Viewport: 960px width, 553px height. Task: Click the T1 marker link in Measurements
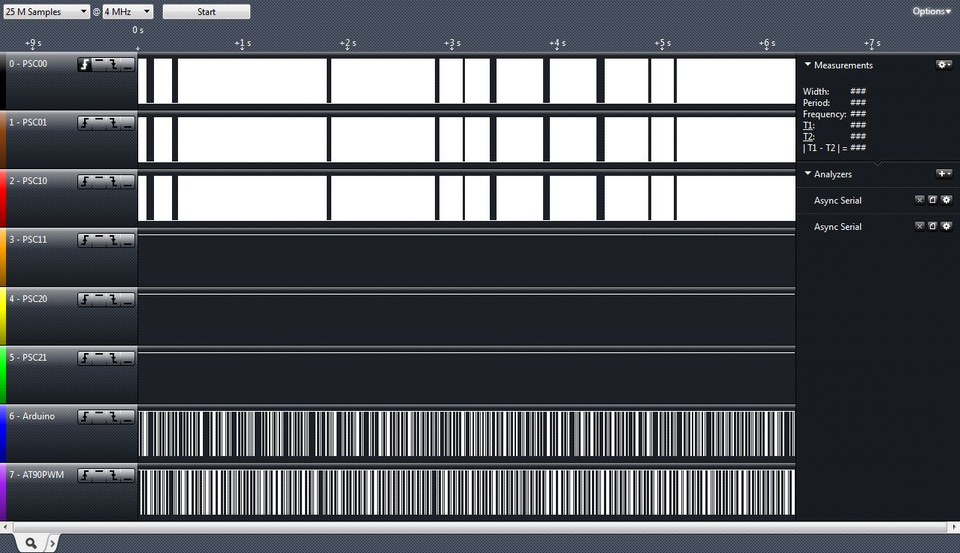click(x=808, y=125)
